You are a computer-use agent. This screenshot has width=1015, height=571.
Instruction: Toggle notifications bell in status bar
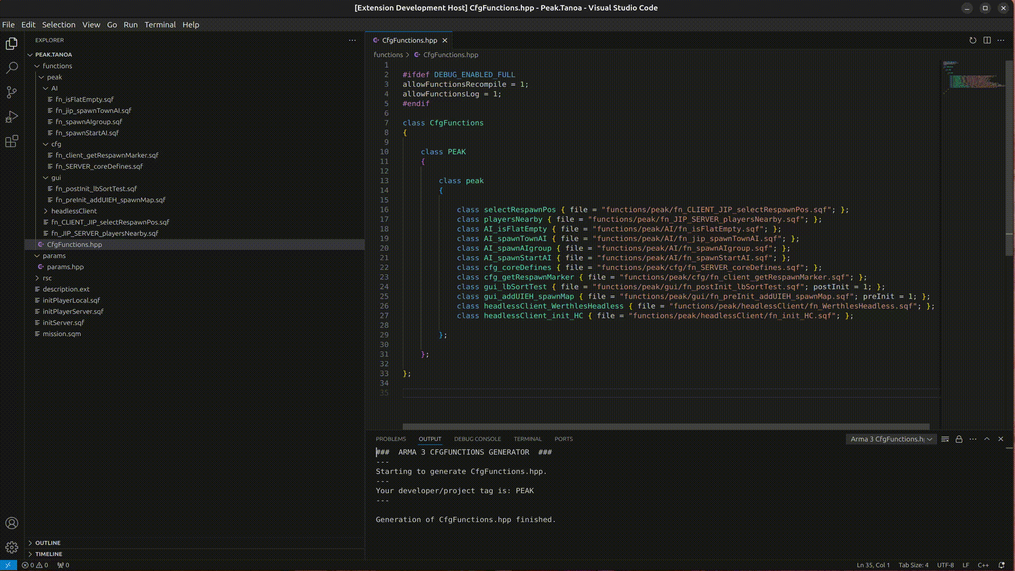pos(1001,565)
